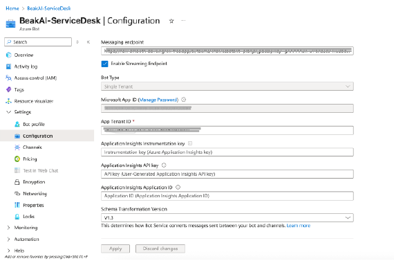Screen dimensions: 394x261
Task: Open the Manage Password link
Action: [x=158, y=100]
